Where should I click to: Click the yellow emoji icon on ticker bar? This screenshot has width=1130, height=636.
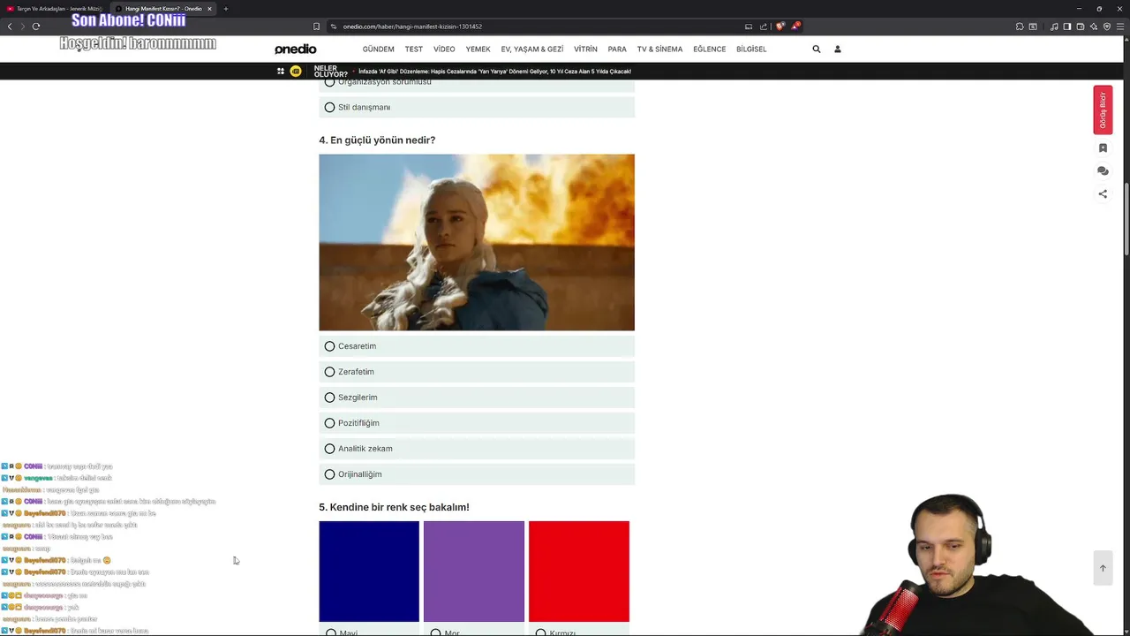coord(296,72)
